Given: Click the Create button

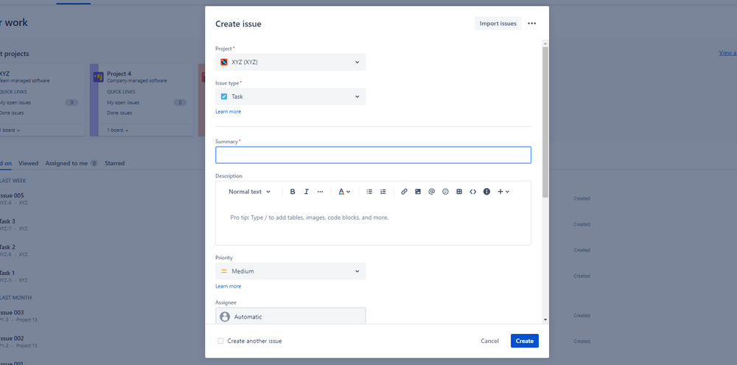Looking at the screenshot, I should [x=525, y=341].
